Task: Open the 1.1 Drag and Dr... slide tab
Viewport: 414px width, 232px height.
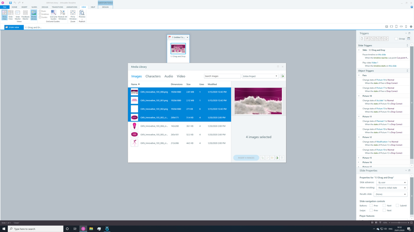Action: tap(33, 27)
